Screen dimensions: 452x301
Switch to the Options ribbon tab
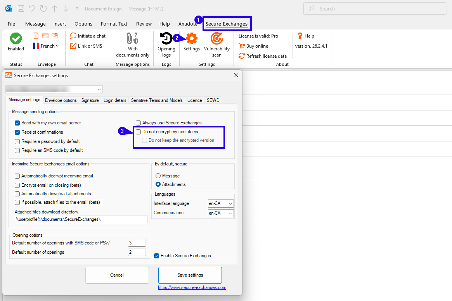click(83, 24)
